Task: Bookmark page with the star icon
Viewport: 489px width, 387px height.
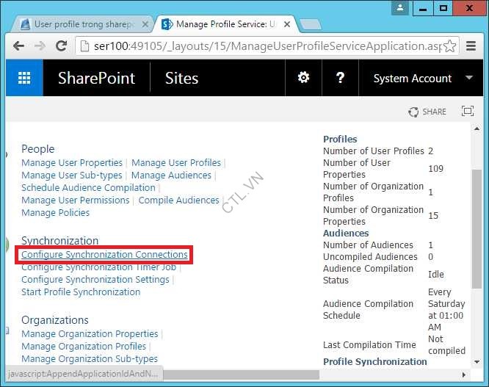Action: [x=449, y=46]
